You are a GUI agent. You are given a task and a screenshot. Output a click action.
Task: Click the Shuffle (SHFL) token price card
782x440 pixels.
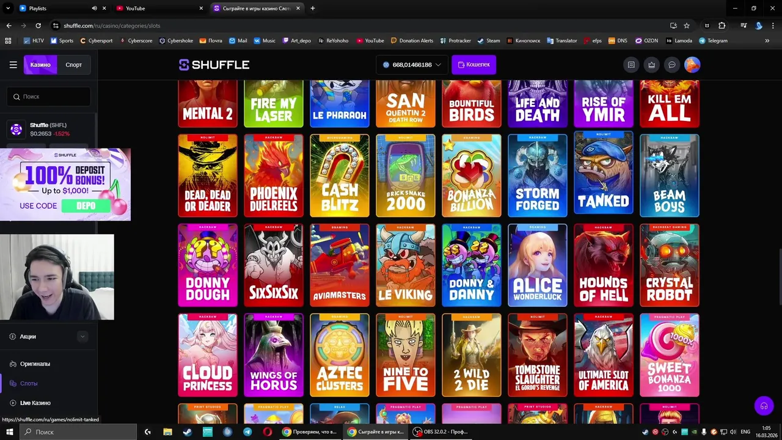(49, 130)
